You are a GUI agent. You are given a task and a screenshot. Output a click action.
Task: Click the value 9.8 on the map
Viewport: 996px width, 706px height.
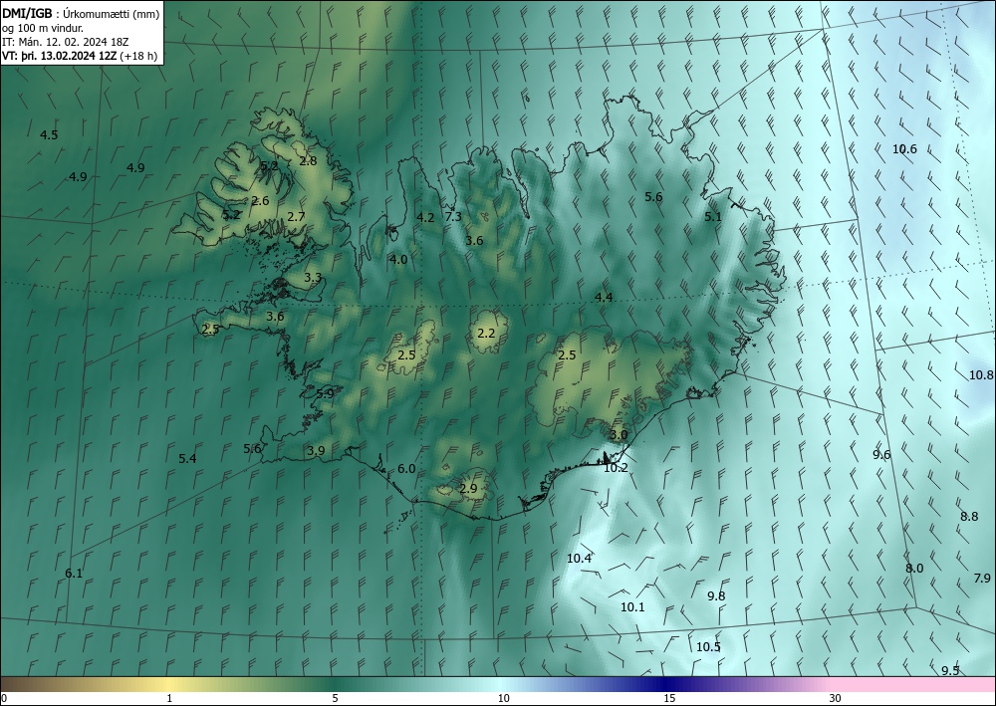pyautogui.click(x=716, y=595)
